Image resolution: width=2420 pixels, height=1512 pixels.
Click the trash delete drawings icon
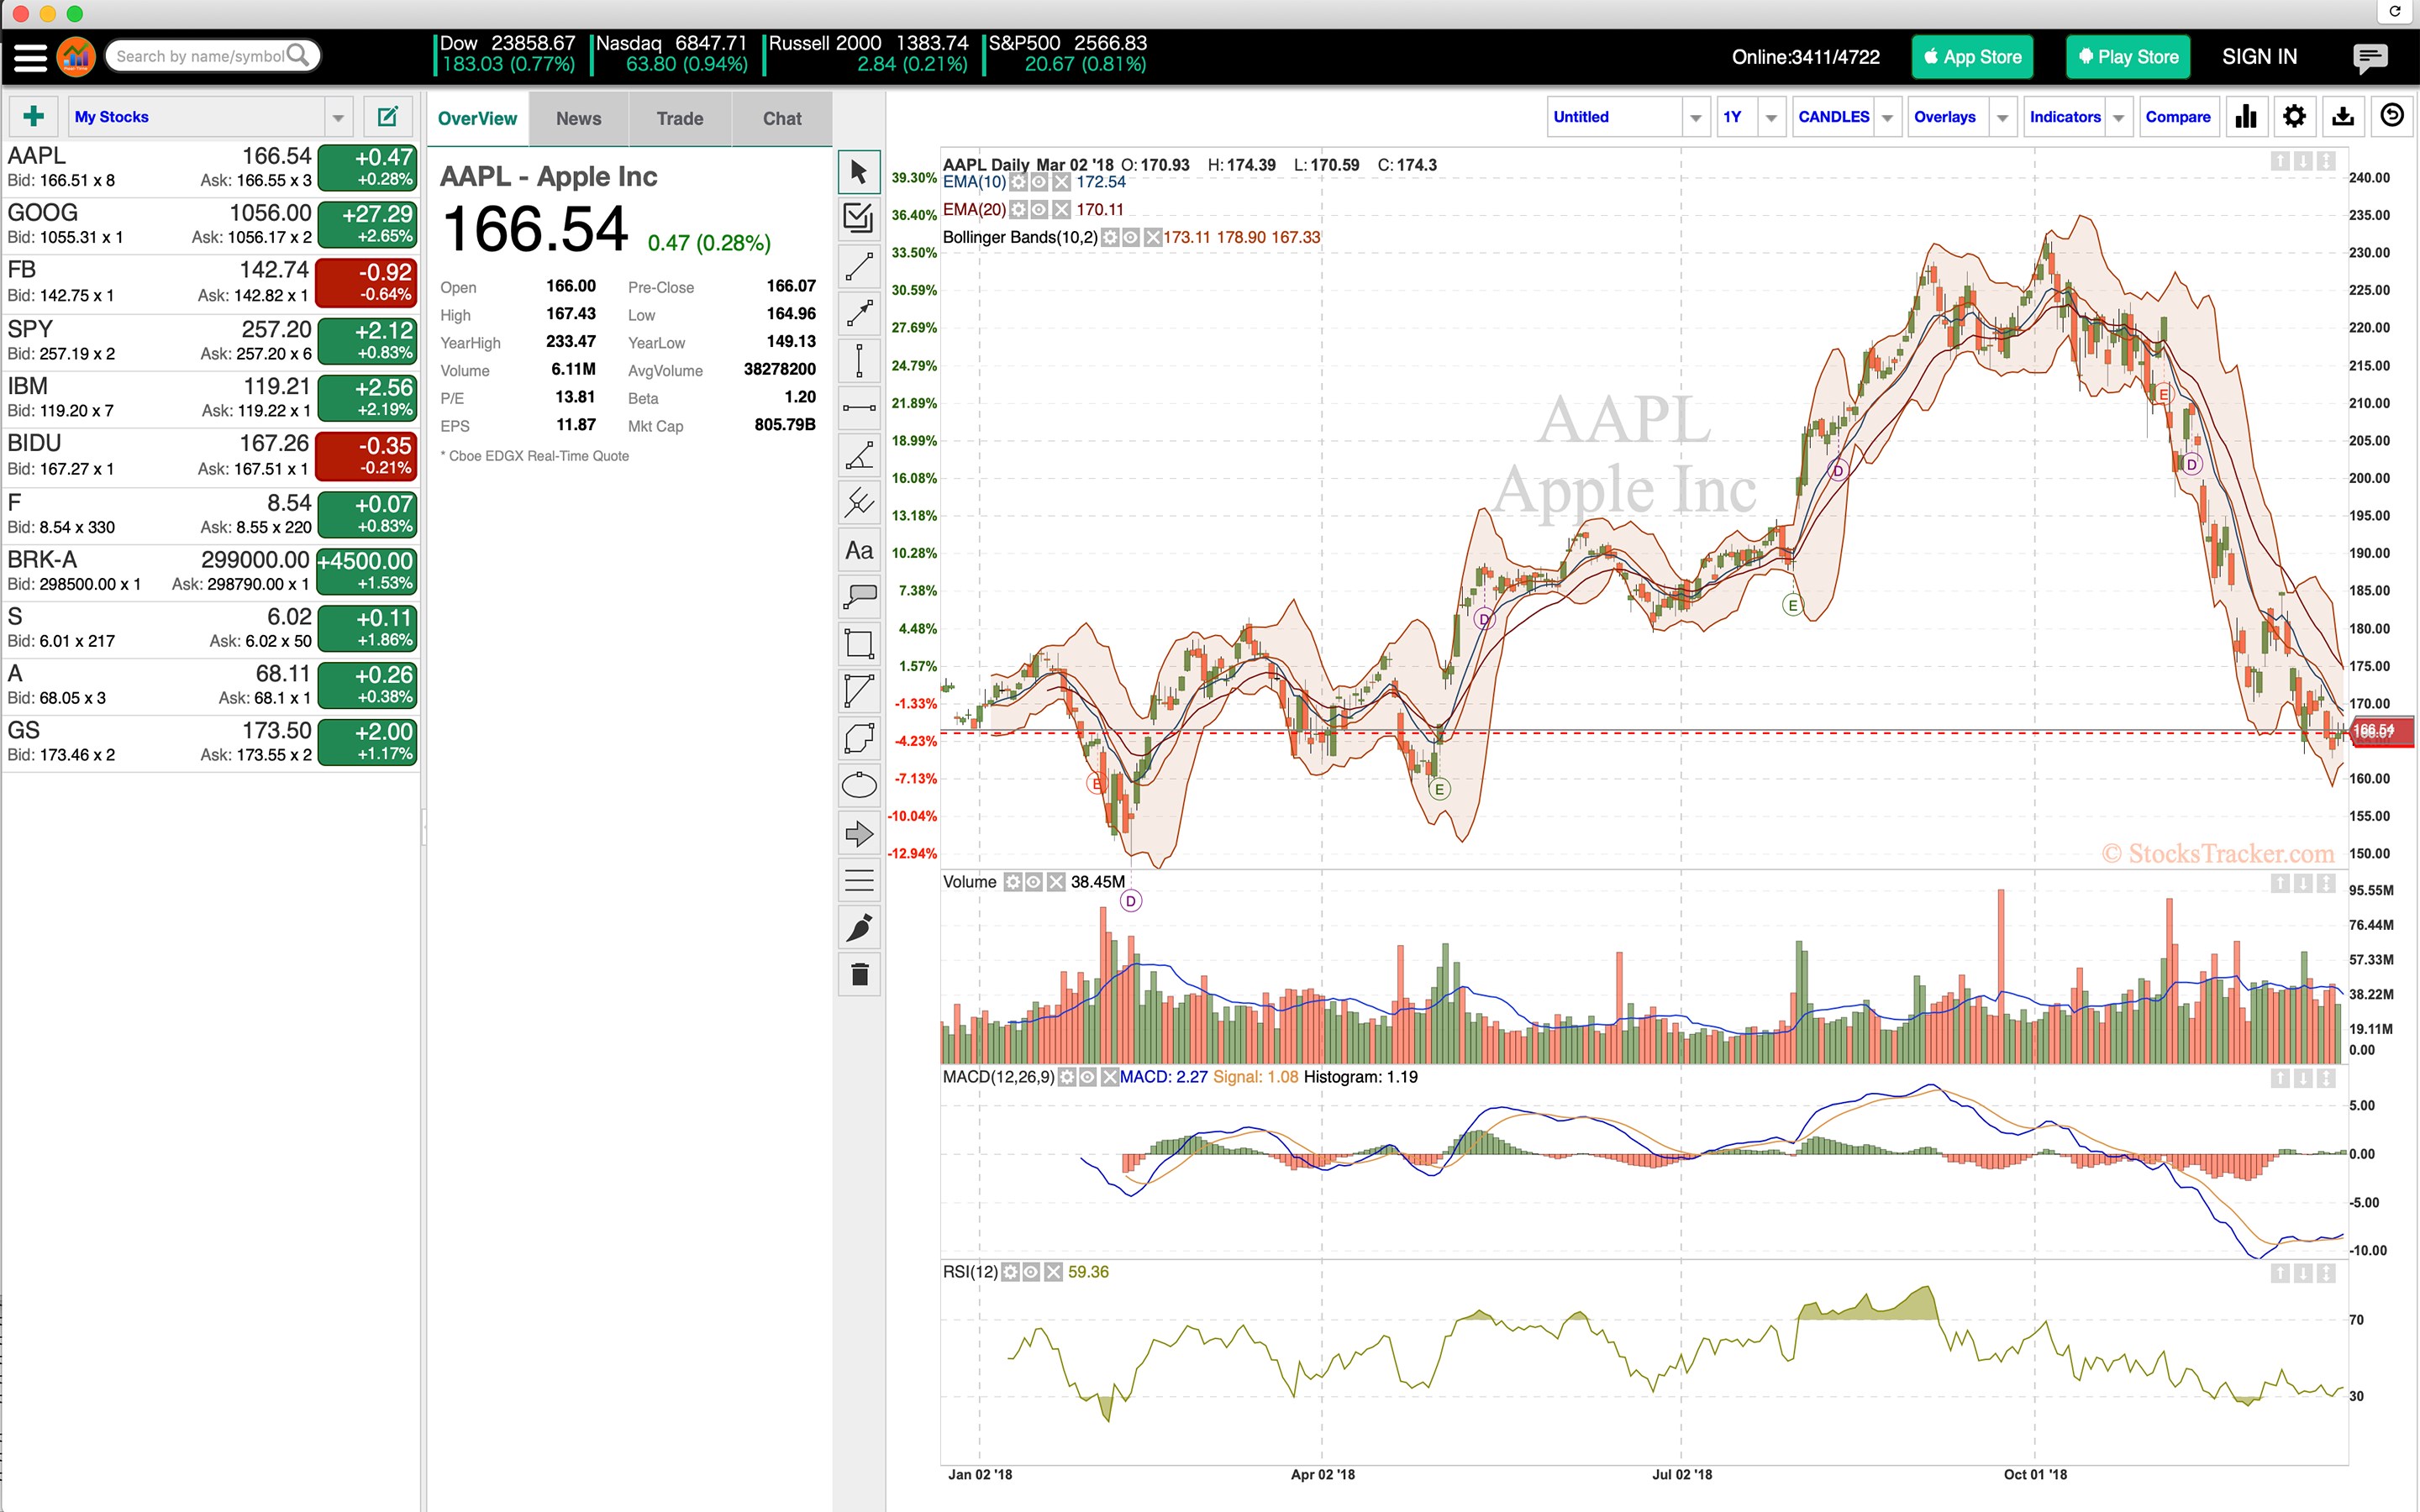(859, 974)
